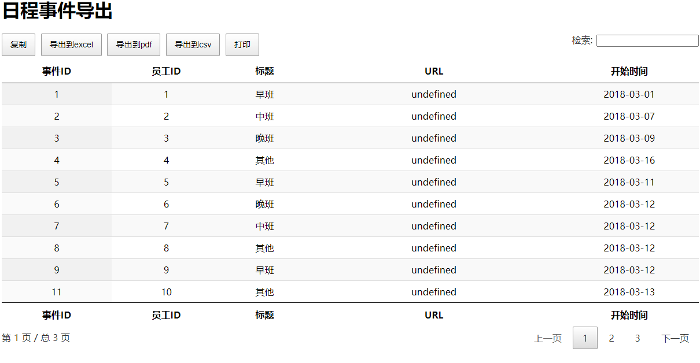The height and width of the screenshot is (363, 700).
Task: Sort by the 员工ID column header
Action: 166,72
